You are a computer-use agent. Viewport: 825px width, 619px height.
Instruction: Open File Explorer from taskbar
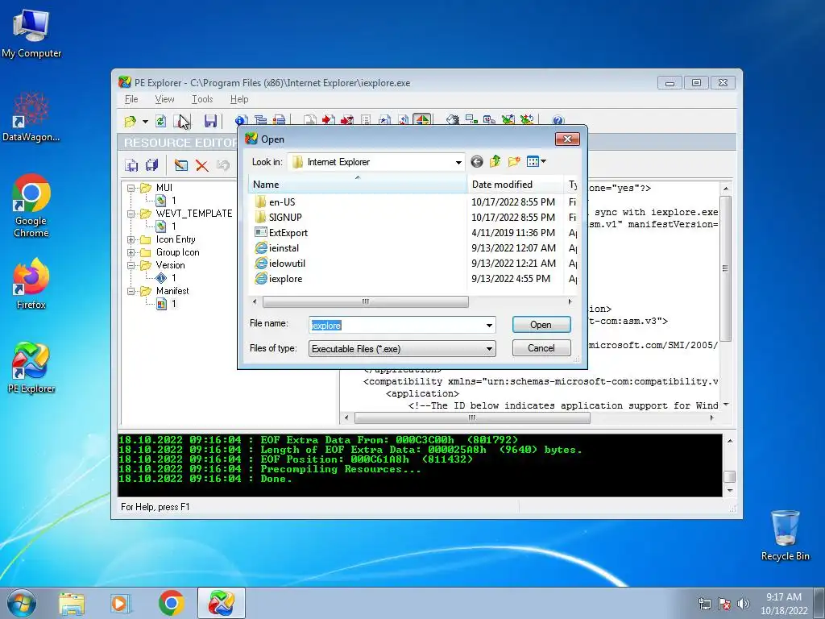click(72, 603)
